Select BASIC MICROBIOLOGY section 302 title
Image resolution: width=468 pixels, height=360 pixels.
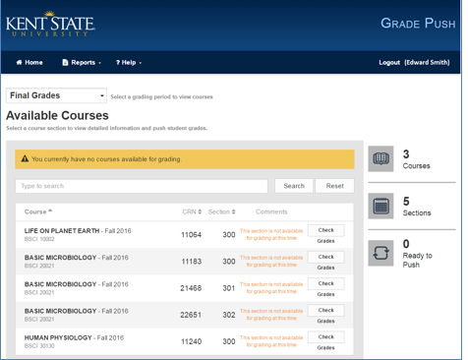coord(61,311)
